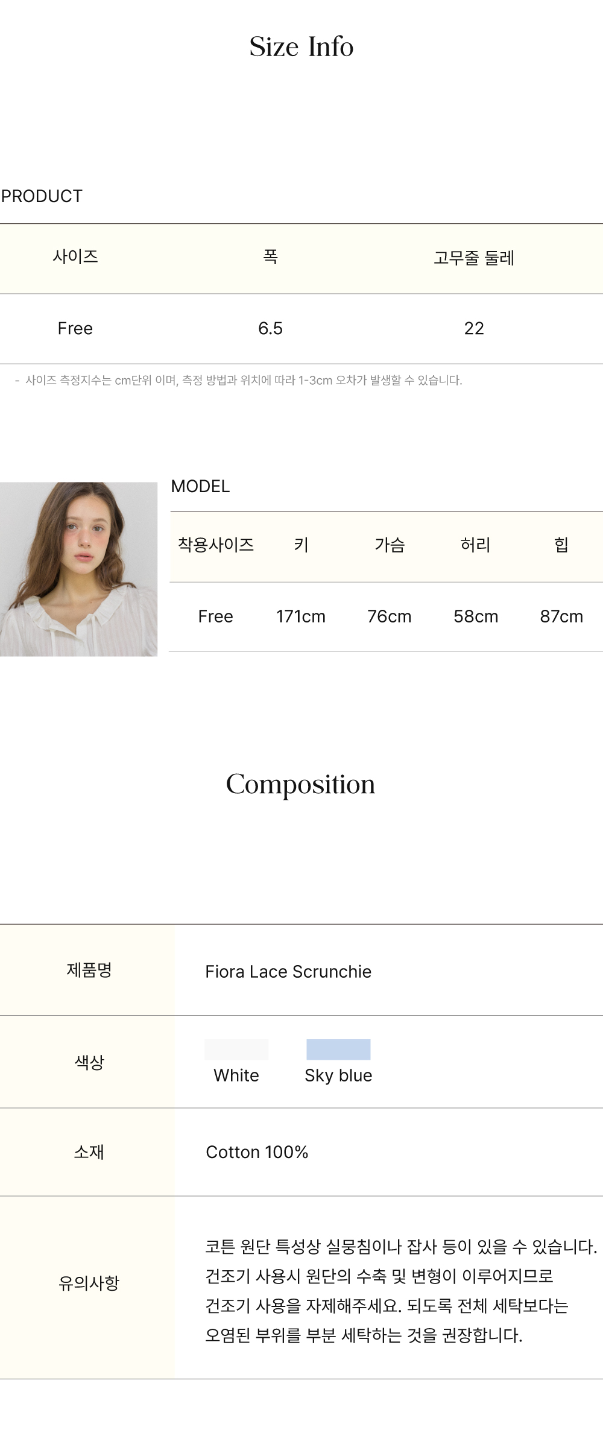This screenshot has height=1456, width=603.
Task: Select the 착용사이즈 column header
Action: pos(216,545)
